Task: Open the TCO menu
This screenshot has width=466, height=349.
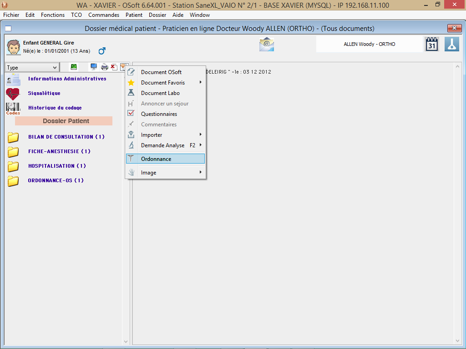Action: (x=76, y=15)
